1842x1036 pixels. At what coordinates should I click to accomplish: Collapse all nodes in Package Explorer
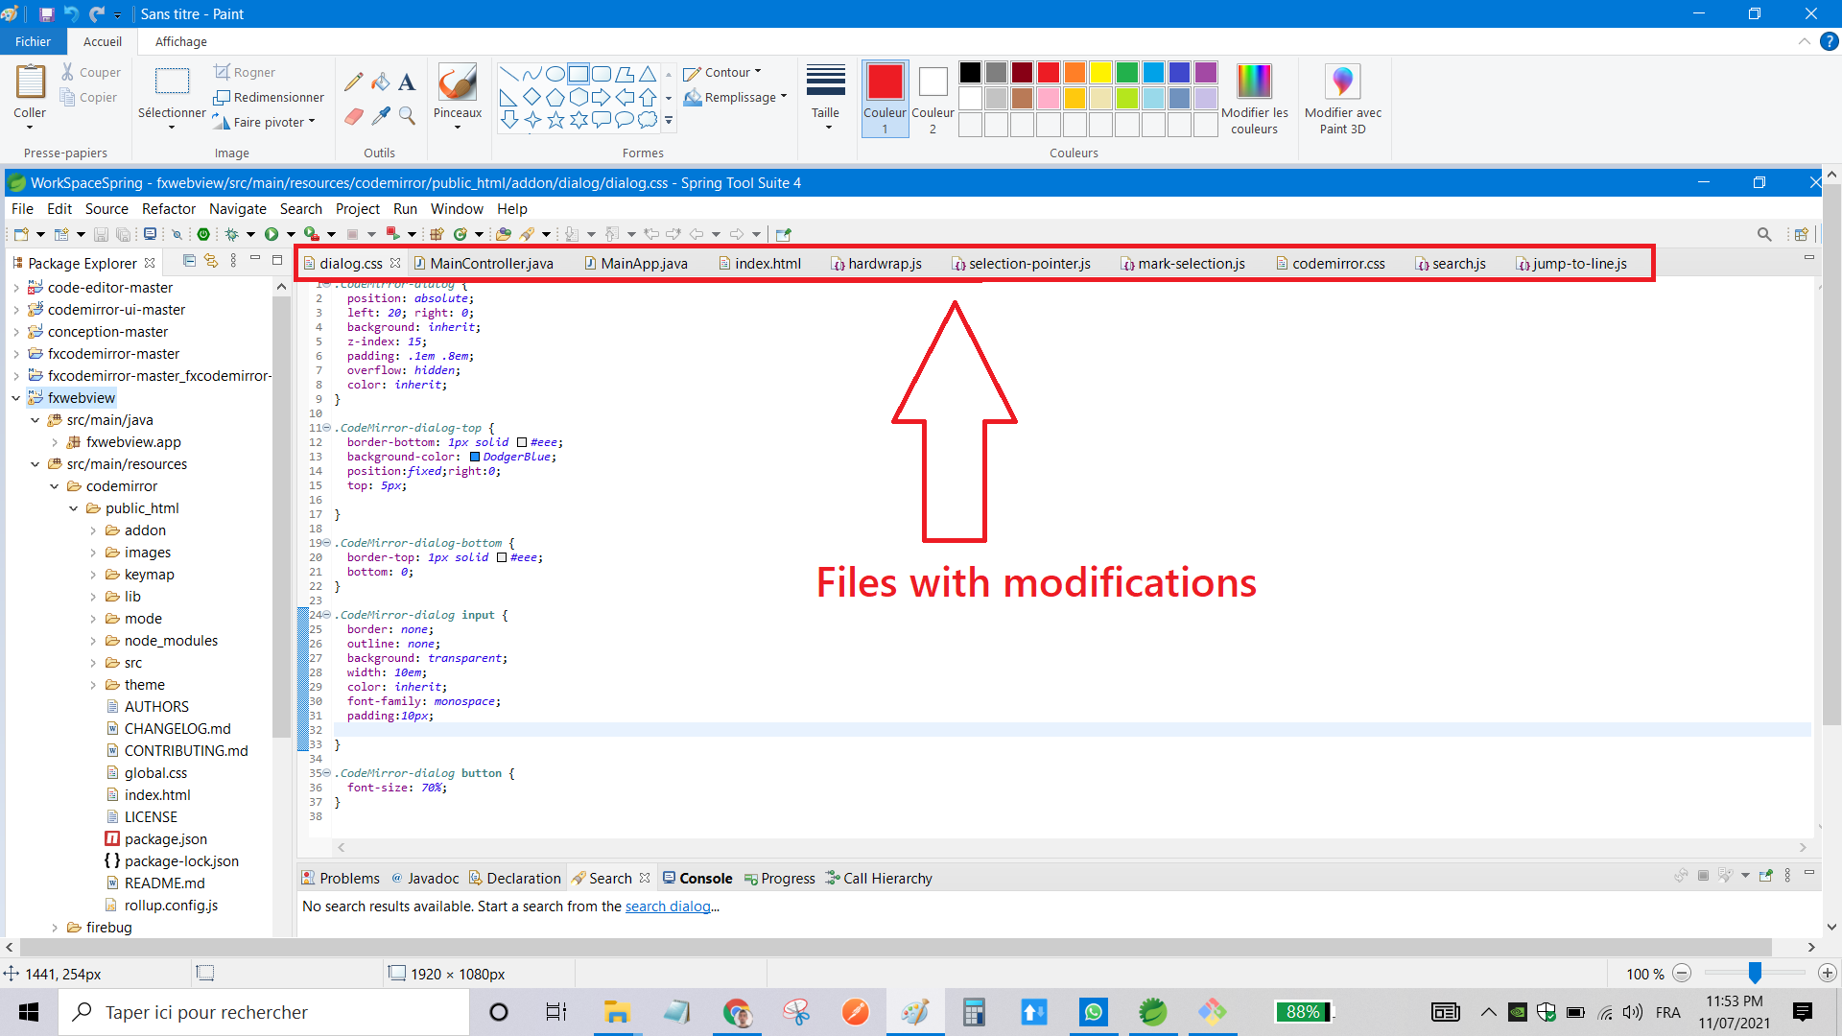[x=188, y=261]
